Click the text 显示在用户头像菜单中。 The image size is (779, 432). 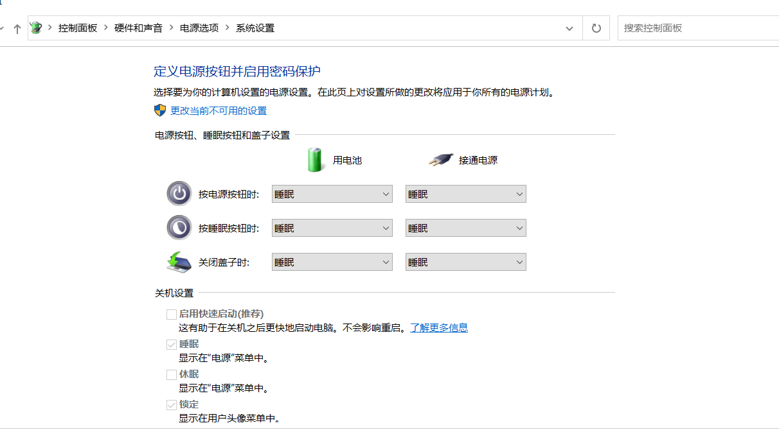[x=230, y=419]
